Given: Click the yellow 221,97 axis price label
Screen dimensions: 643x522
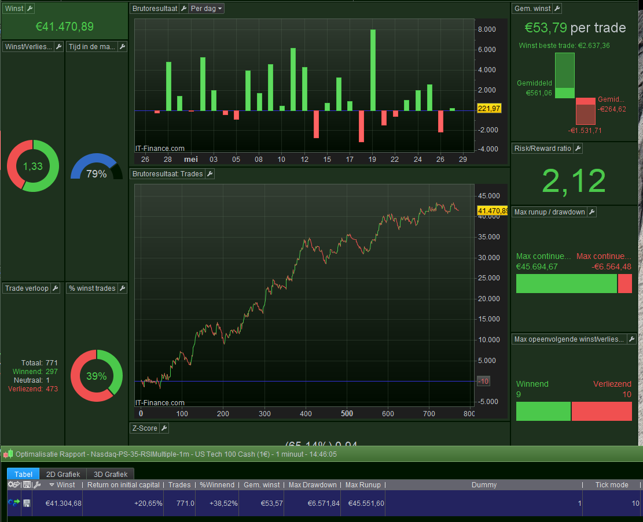Looking at the screenshot, I should click(489, 109).
